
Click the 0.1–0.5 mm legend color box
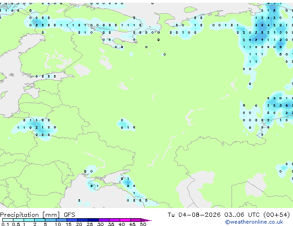point(8,220)
